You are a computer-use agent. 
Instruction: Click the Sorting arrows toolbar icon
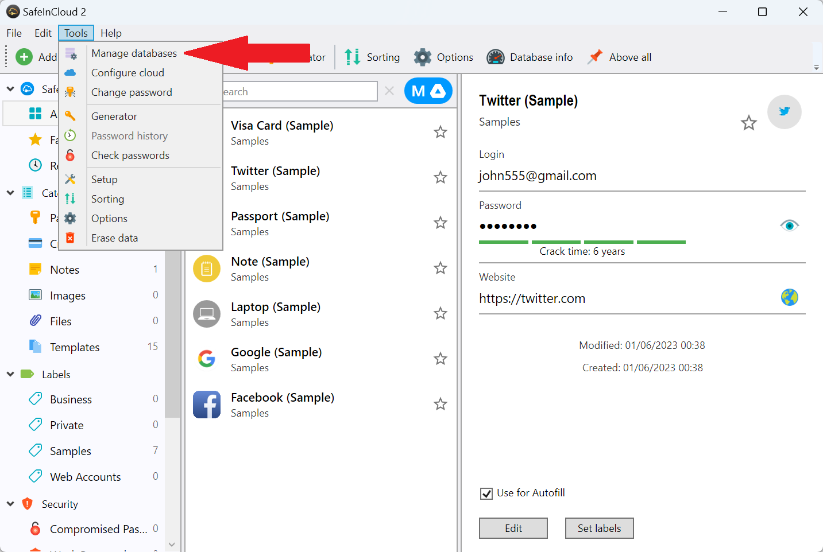tap(353, 57)
